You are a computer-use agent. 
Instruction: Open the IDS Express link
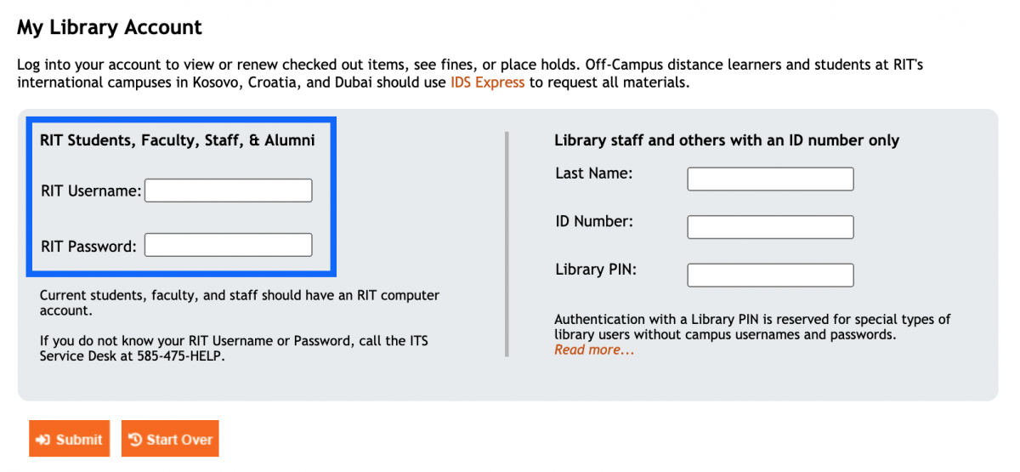487,83
